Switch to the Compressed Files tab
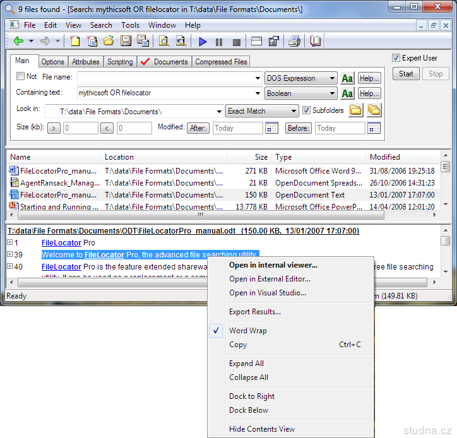The image size is (457, 438). [x=221, y=62]
